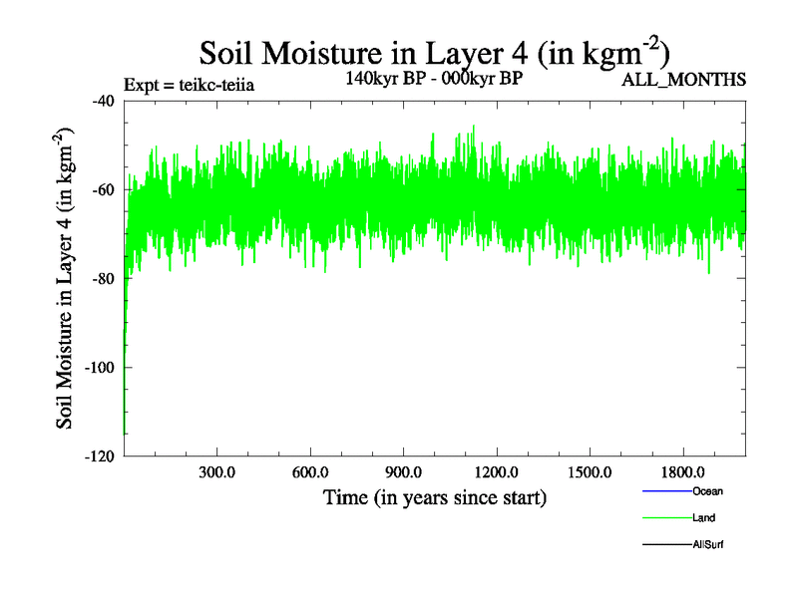Select the Land legend label

point(703,518)
